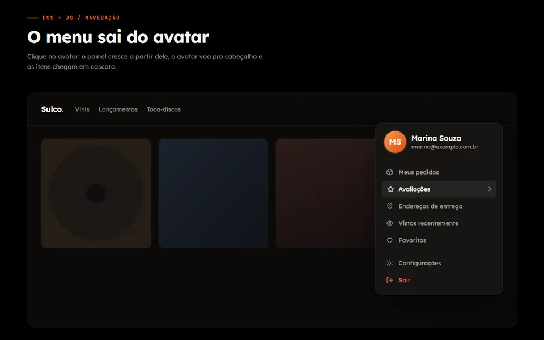
Task: Open Meus pedidos menu item
Action: click(x=439, y=172)
